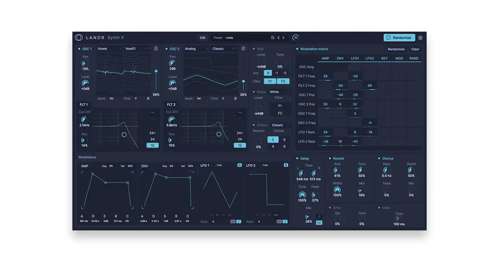
Task: Toggle OSC 2 on or off
Action: (x=167, y=49)
